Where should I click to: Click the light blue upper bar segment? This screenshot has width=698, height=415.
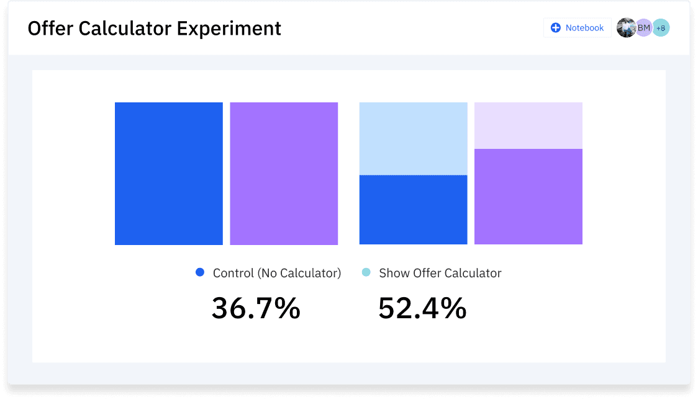point(413,138)
